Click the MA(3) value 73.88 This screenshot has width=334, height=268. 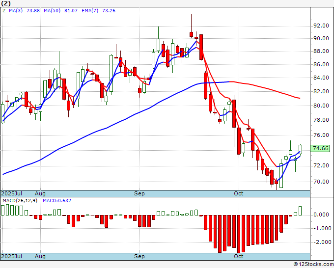[33, 11]
